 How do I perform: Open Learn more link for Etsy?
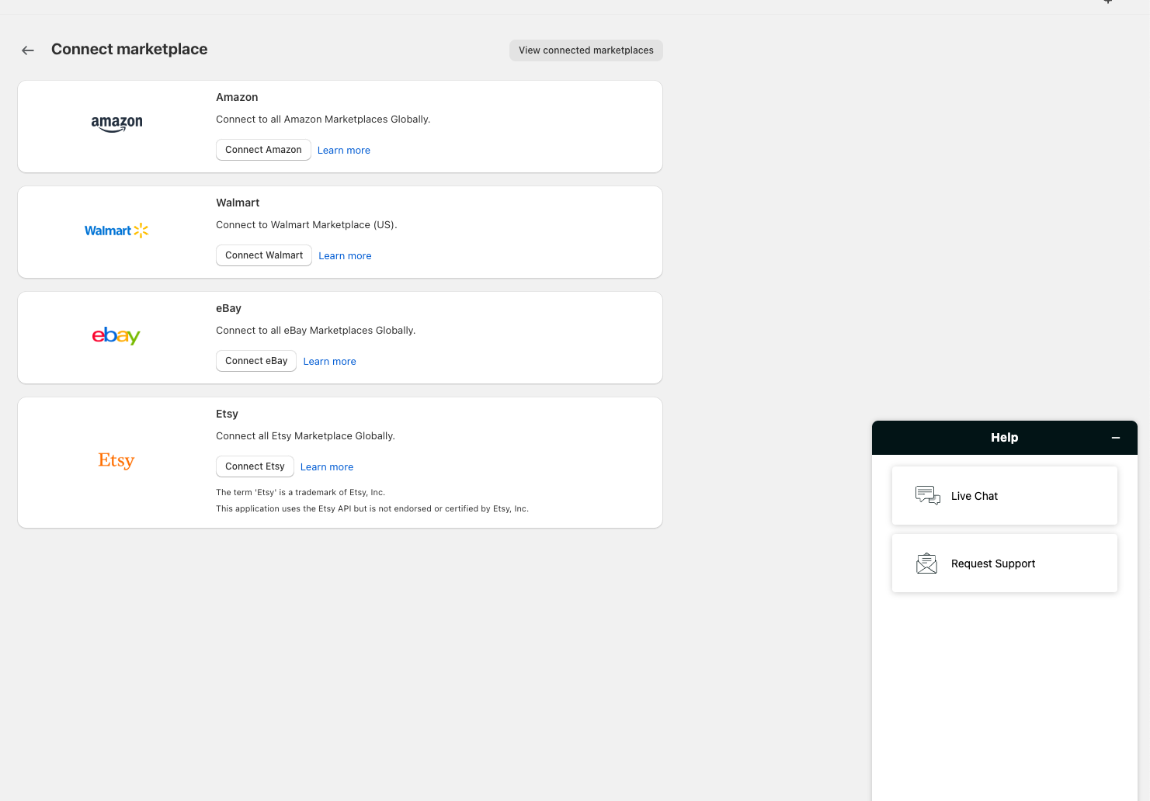[x=326, y=467]
